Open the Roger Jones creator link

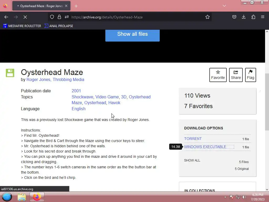[x=38, y=79]
